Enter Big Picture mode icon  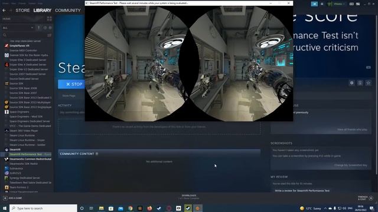click(358, 4)
